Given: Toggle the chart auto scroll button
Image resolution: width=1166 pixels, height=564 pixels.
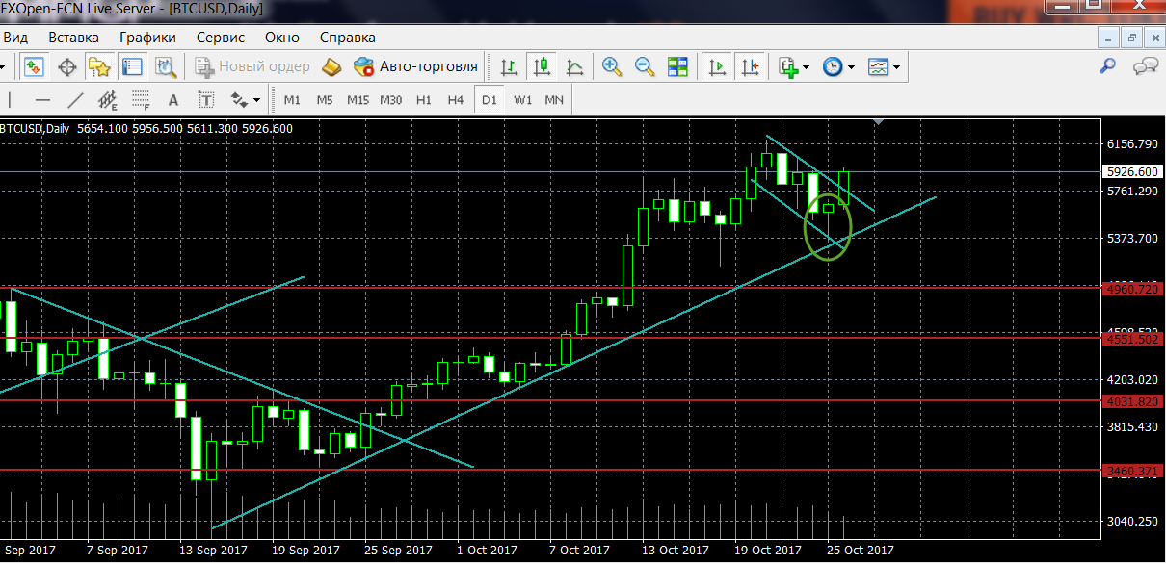Looking at the screenshot, I should 716,66.
